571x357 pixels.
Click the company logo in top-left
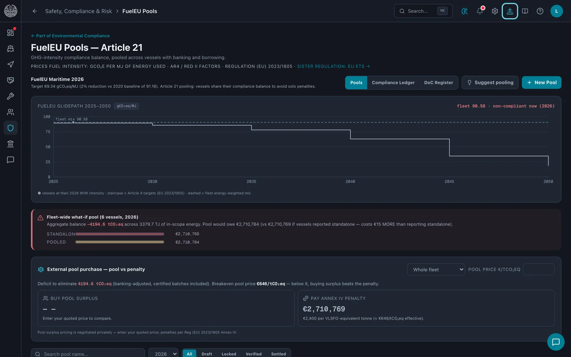[x=11, y=11]
